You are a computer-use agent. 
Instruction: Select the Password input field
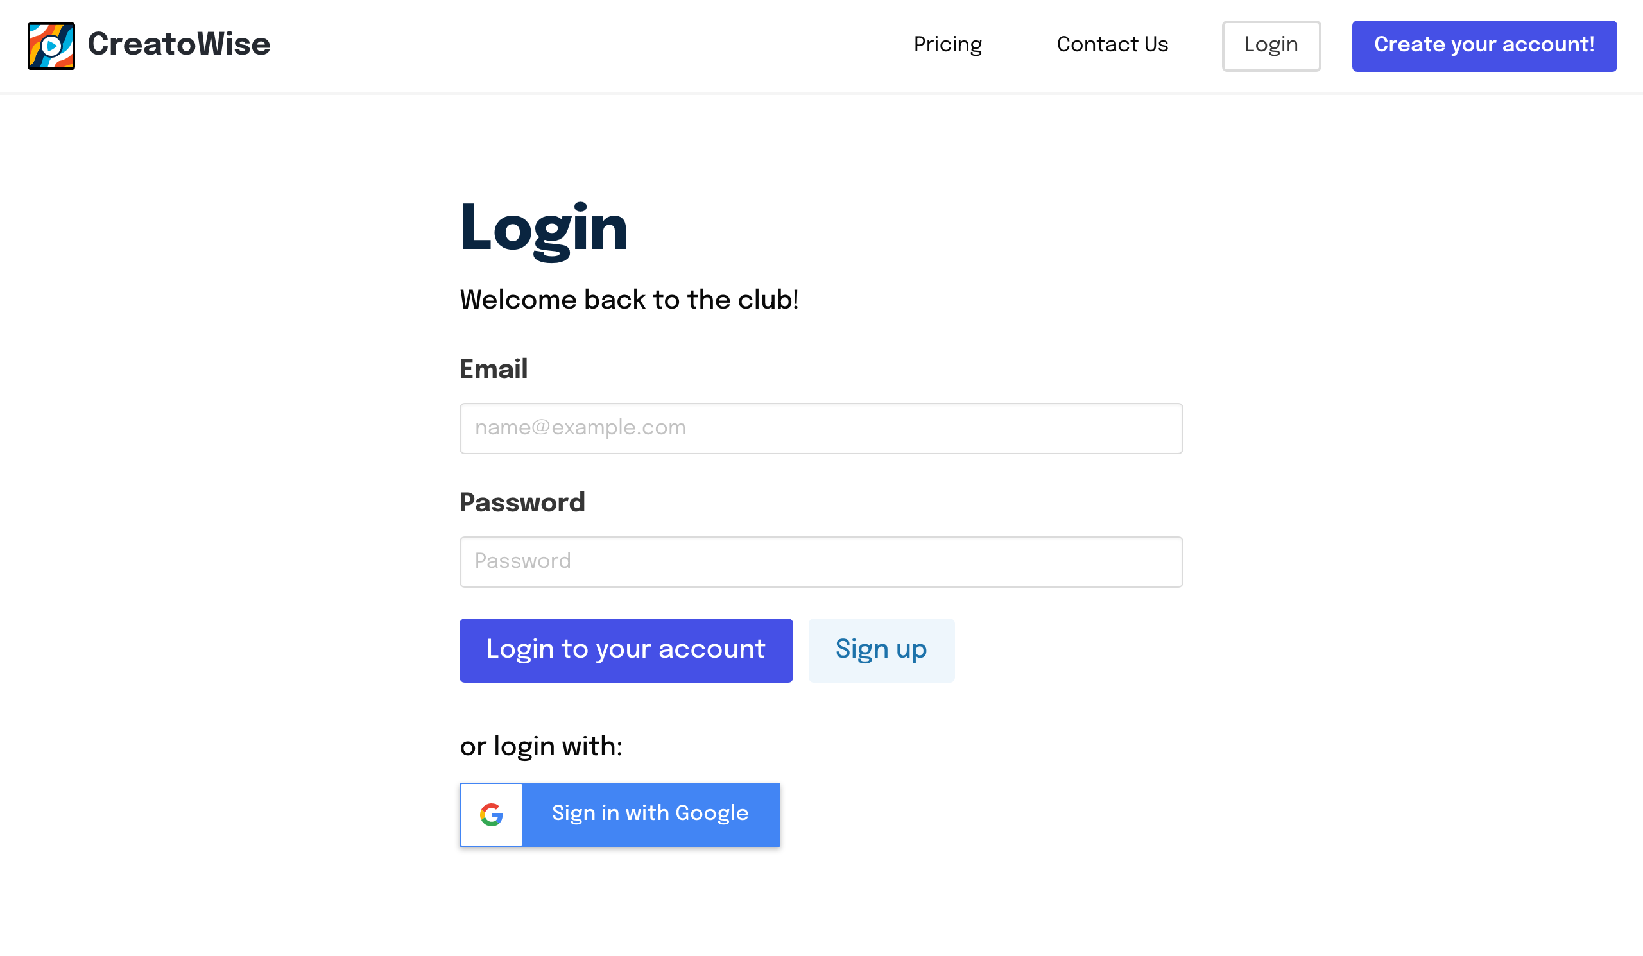(821, 561)
